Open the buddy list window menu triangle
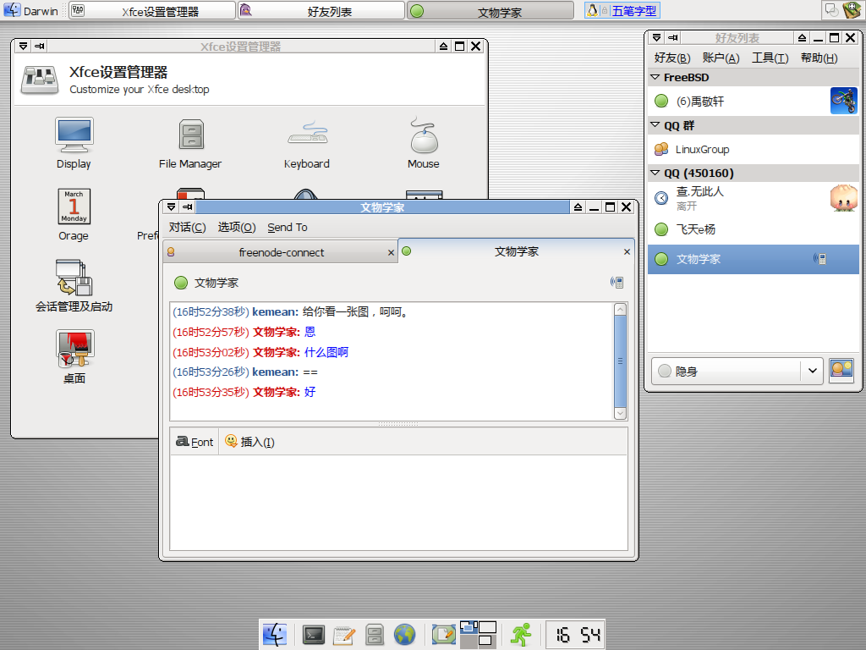Screen dimensions: 866x650 click(656, 37)
